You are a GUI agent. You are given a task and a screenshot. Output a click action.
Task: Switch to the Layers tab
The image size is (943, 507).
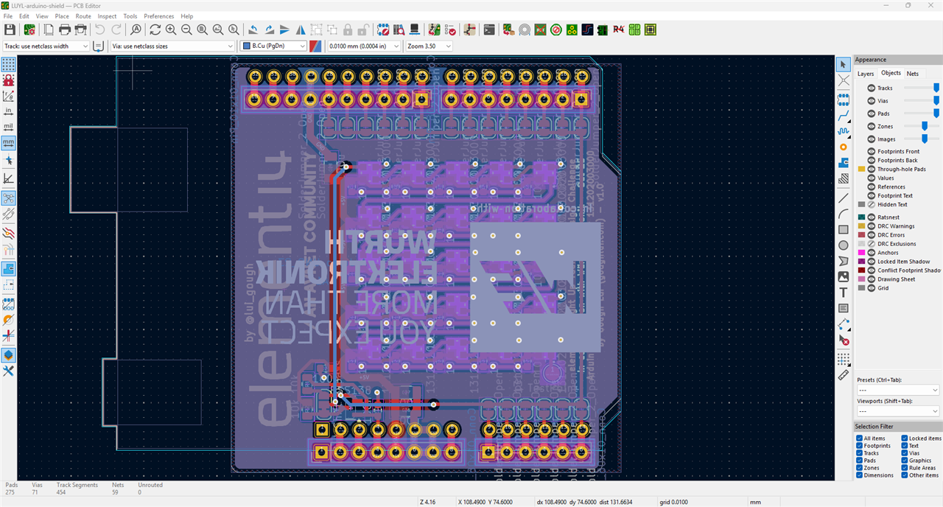(x=865, y=74)
